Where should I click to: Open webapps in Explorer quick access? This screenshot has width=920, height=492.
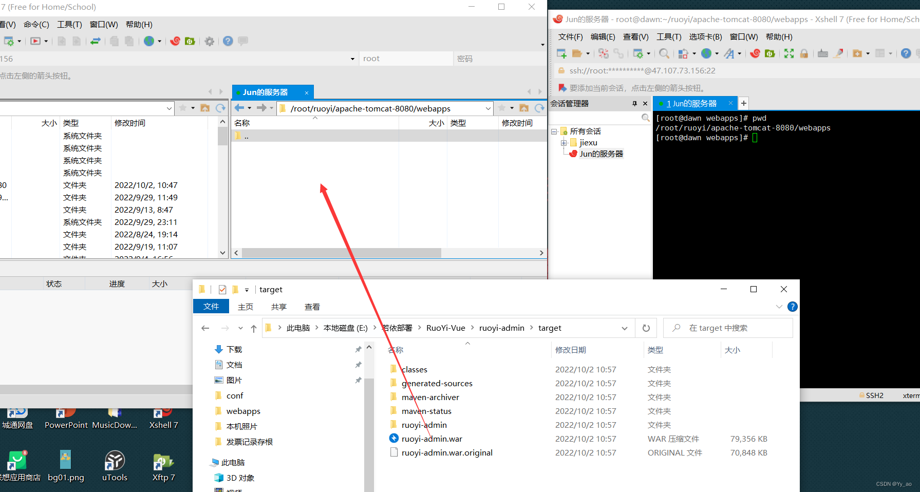tap(243, 411)
